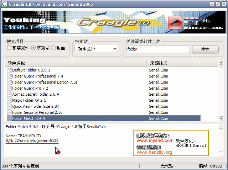Select Quick View Folder Size 2.87 row
Viewport: 228px width, 170px height.
point(104,106)
